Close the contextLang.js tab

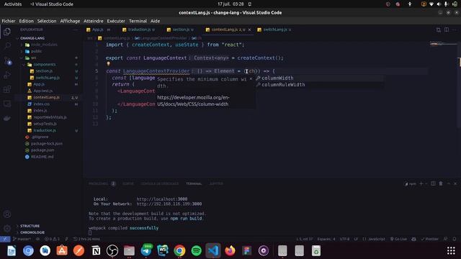click(x=249, y=29)
